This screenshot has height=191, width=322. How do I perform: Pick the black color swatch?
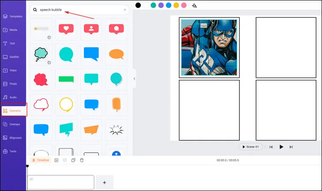click(138, 5)
